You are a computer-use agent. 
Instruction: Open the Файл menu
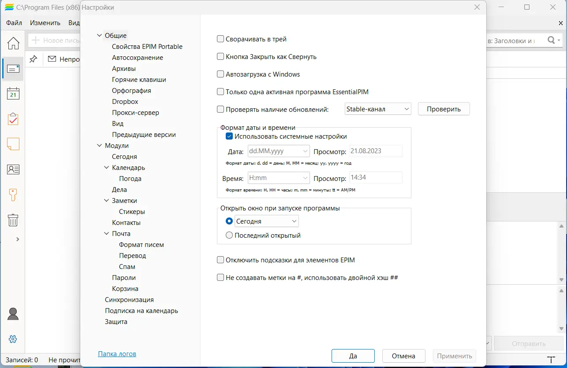pyautogui.click(x=14, y=23)
